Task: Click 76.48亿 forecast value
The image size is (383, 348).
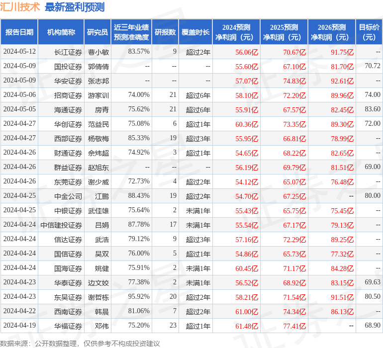Action: pos(342,182)
